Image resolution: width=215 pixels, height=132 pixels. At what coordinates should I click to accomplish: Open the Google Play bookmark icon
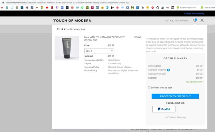tap(112, 7)
